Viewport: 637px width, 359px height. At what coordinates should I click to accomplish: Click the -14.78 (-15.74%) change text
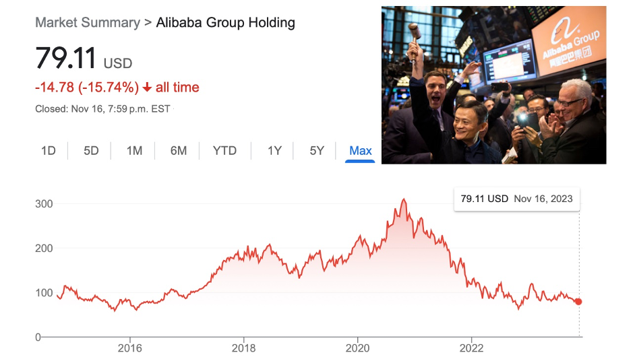pos(86,88)
